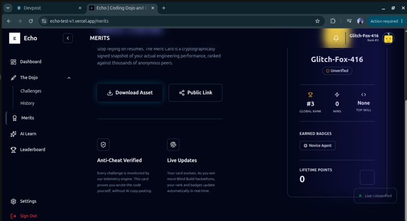Screen dimensions: 407x221
Task: Click the Live • Unverified status chip
Action: tap(375, 196)
